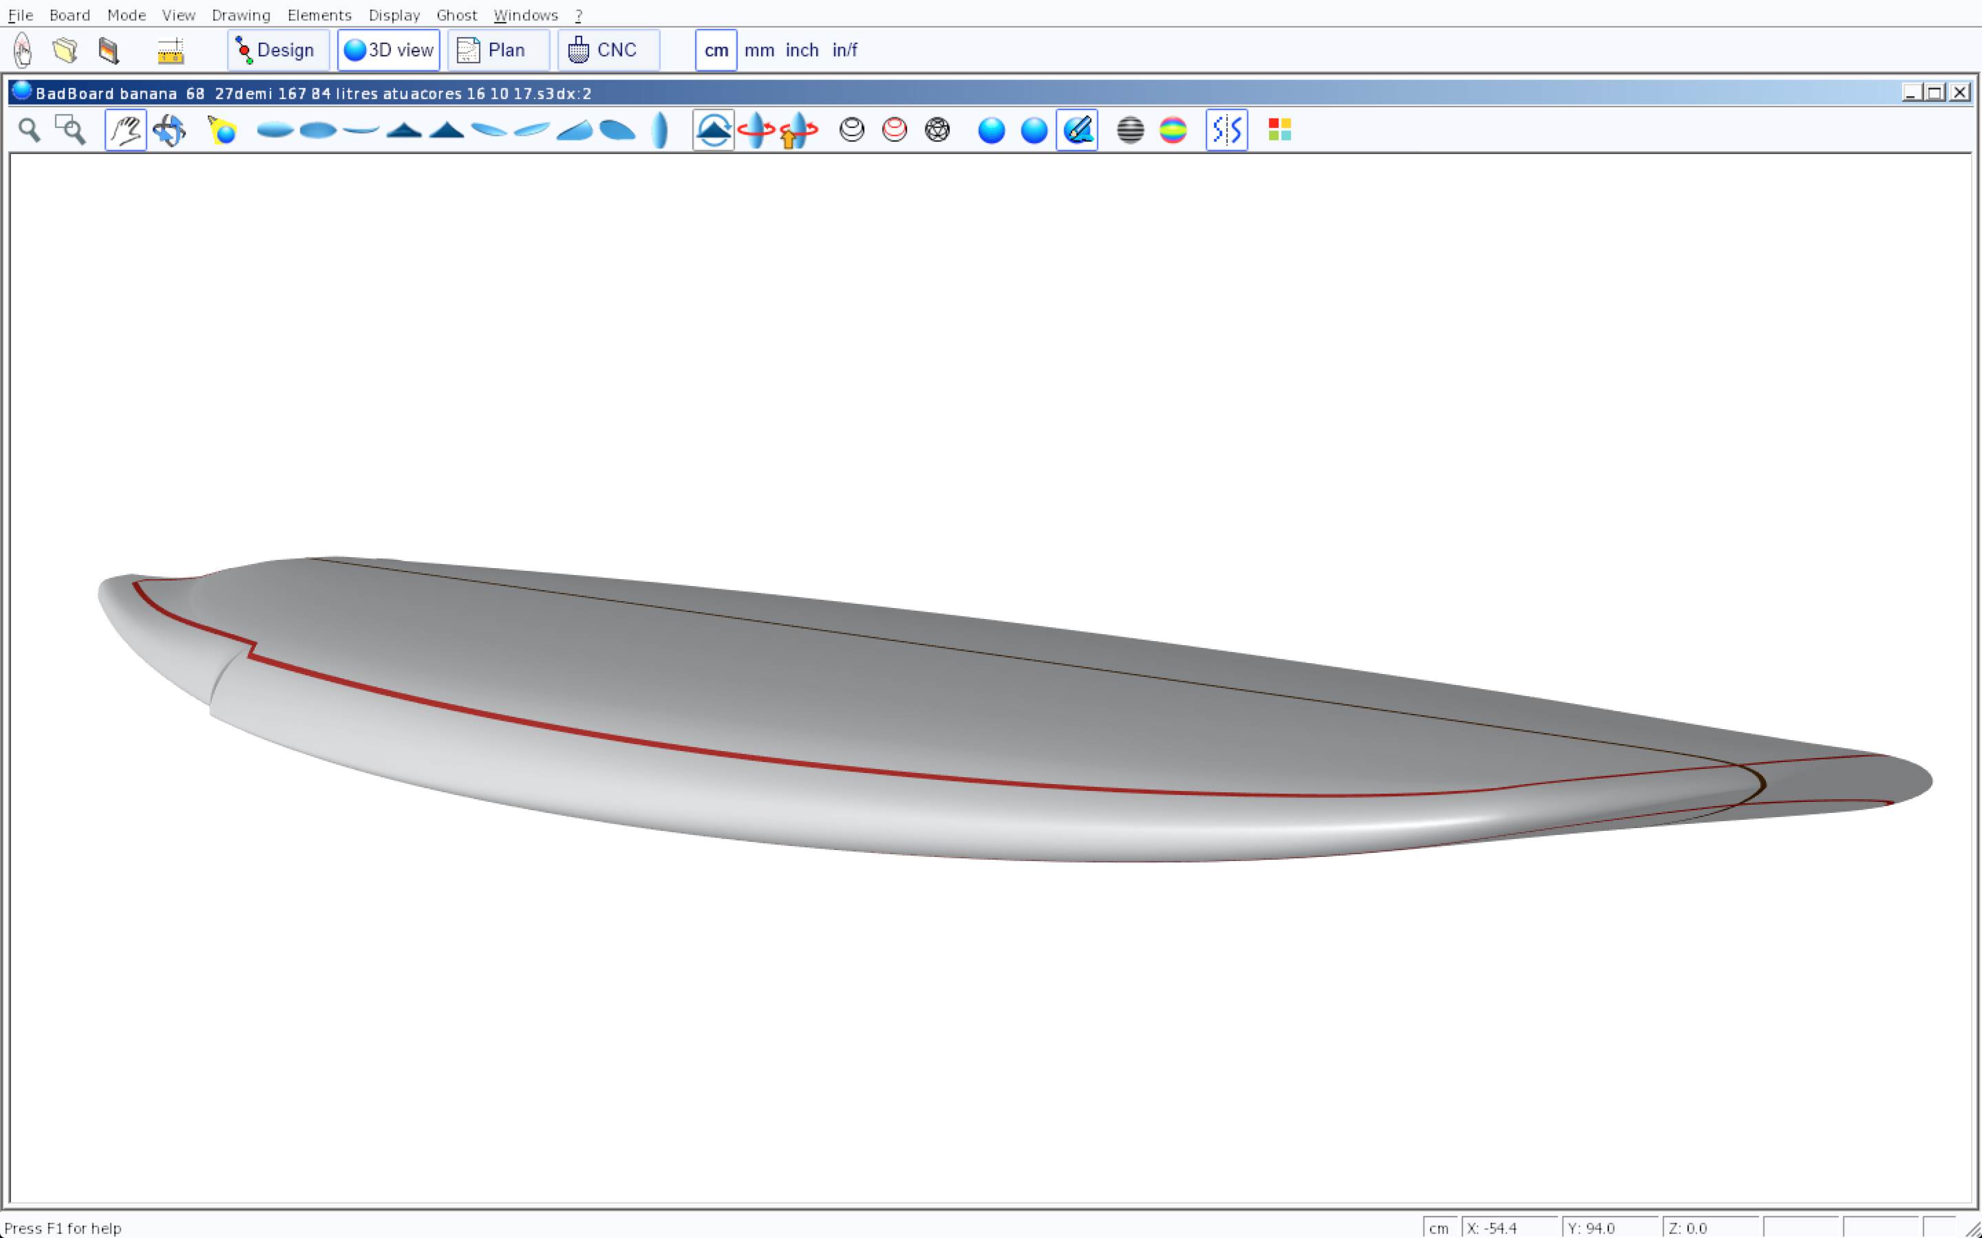Toggle the wireframe mesh sphere display
This screenshot has width=1982, height=1238.
[x=937, y=130]
